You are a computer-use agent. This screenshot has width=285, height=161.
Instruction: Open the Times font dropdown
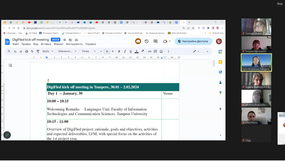point(89,51)
